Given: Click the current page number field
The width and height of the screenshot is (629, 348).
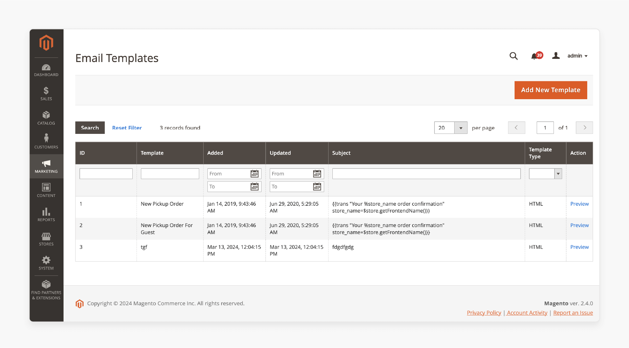Looking at the screenshot, I should point(545,128).
